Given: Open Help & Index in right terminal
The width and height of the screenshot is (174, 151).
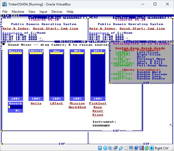Looking at the screenshot, I should 102,29.
